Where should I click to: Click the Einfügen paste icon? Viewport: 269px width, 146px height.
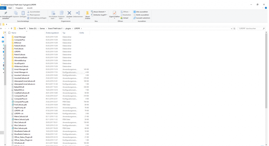23,13
